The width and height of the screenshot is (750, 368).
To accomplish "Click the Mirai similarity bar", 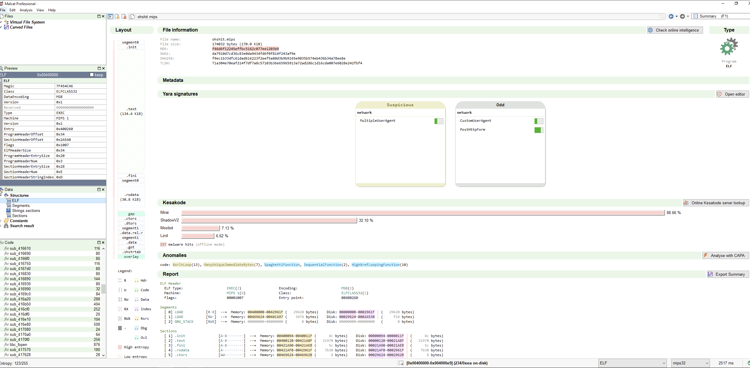I will [x=423, y=213].
